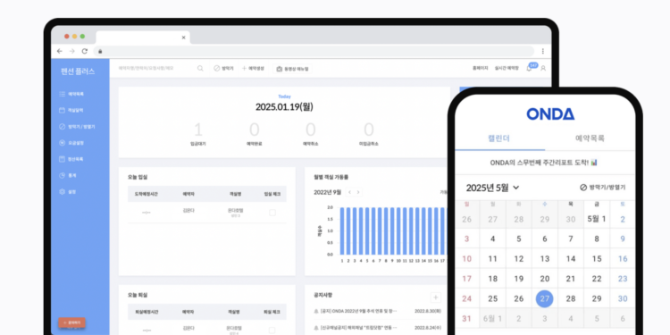Select the 캘린더 tab on phone
Image resolution: width=670 pixels, height=335 pixels.
[x=498, y=138]
